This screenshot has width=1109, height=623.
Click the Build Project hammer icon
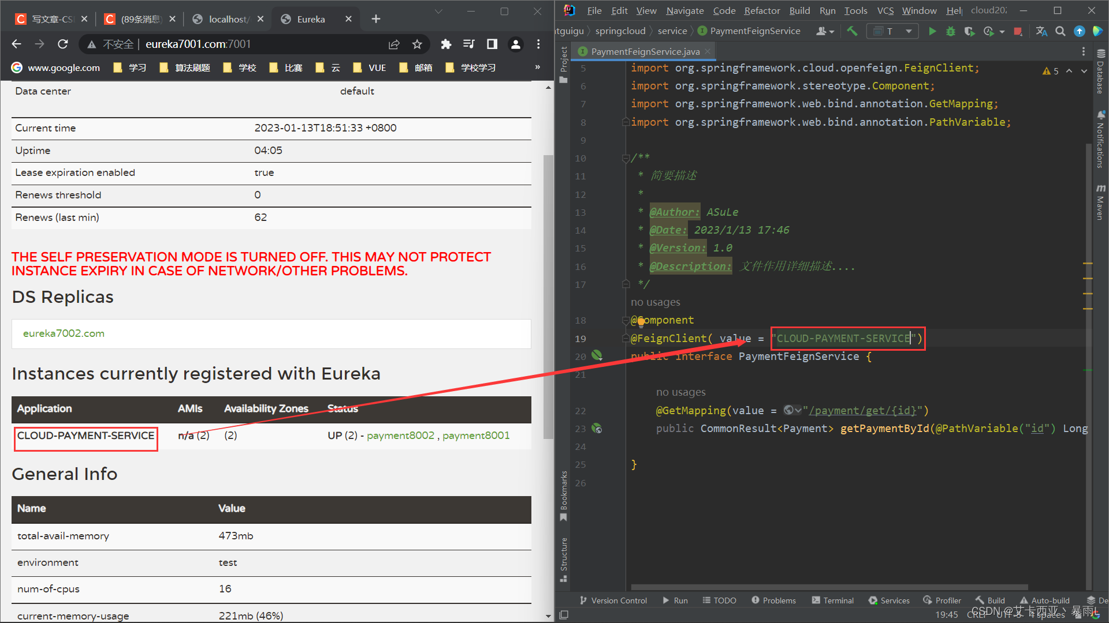(852, 31)
